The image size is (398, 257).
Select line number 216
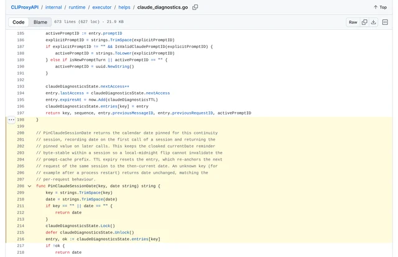[21, 239]
